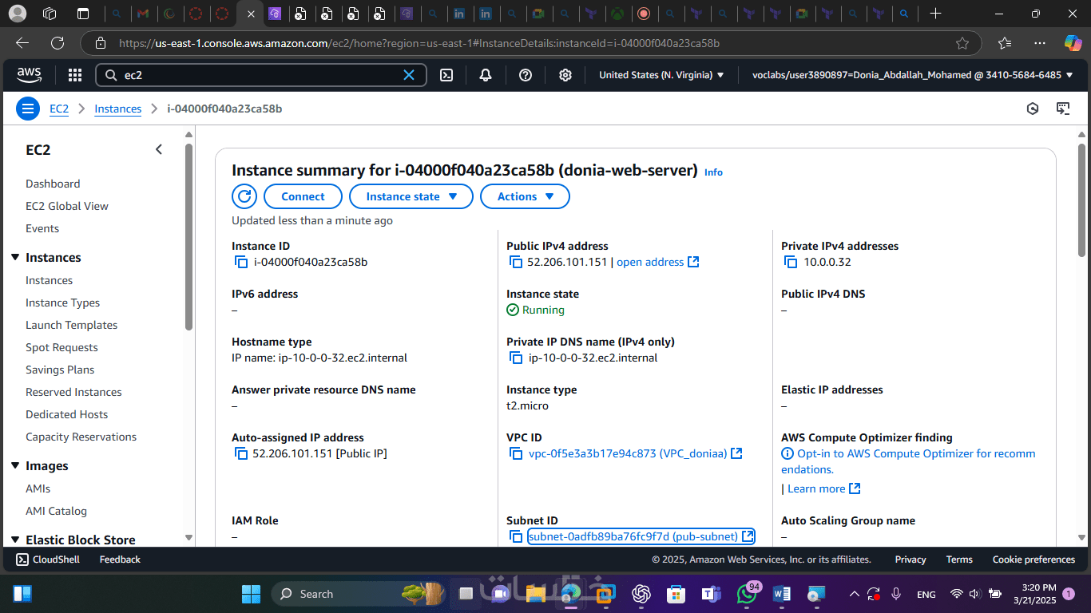Open Spot Requests page
Image resolution: width=1091 pixels, height=613 pixels.
pos(61,347)
